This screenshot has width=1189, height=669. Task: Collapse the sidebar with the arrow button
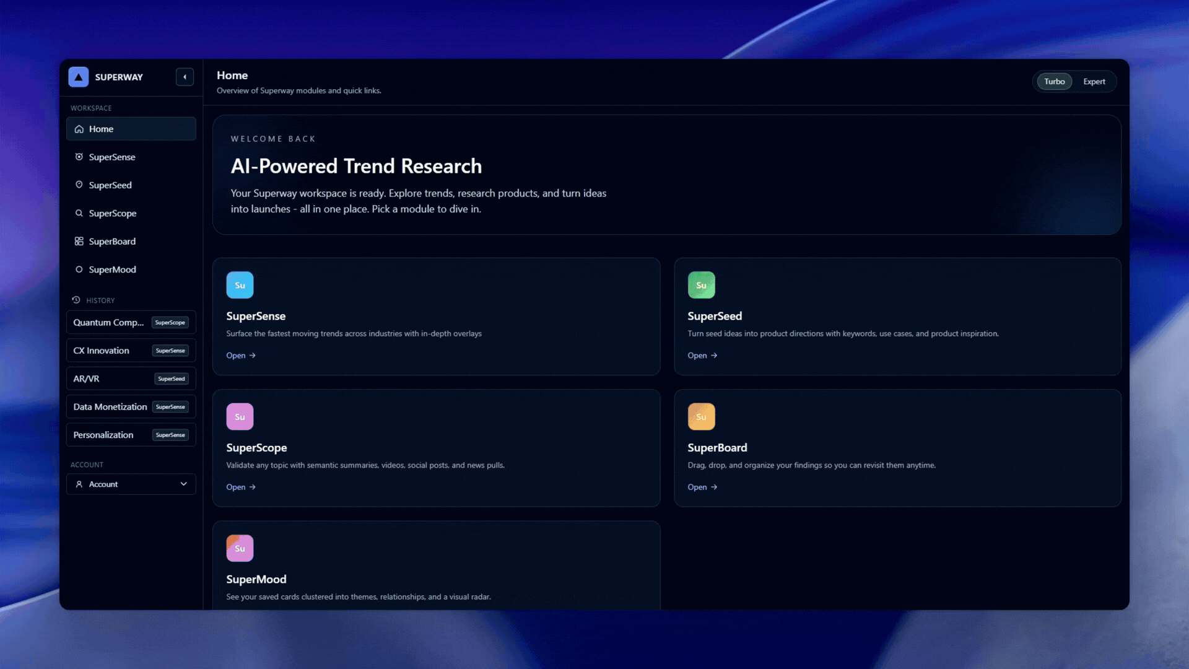pos(185,77)
